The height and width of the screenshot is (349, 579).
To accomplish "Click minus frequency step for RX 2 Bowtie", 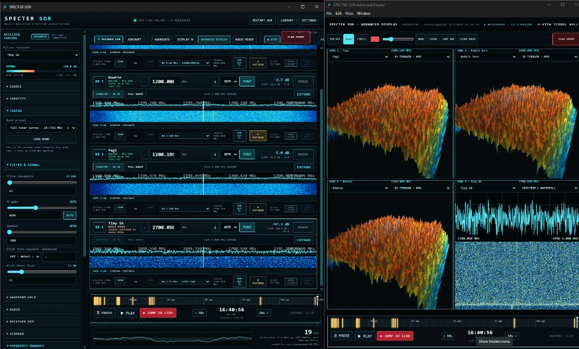I will (145, 81).
